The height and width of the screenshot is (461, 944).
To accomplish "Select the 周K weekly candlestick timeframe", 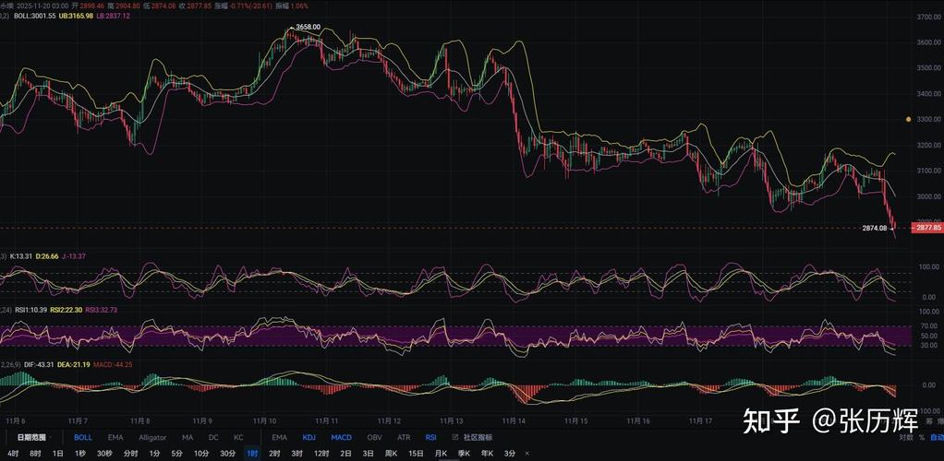I will pyautogui.click(x=391, y=454).
